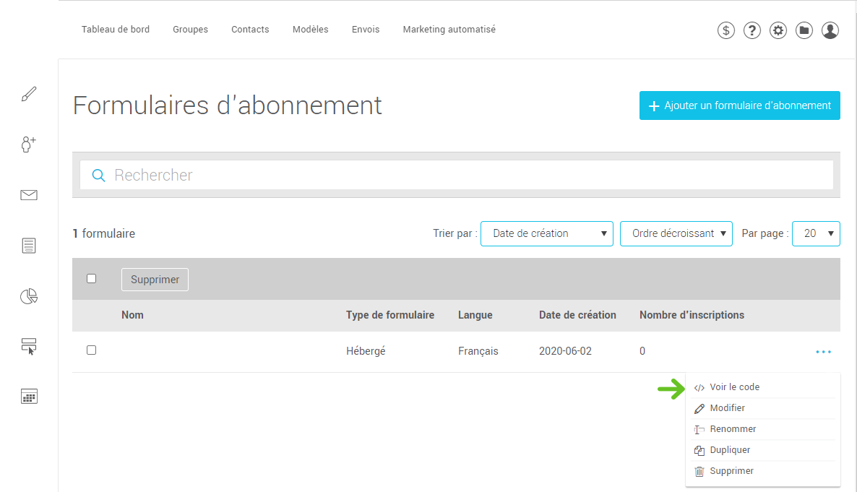Click the pie chart statistics icon
Viewport: 857px width, 492px height.
point(29,296)
